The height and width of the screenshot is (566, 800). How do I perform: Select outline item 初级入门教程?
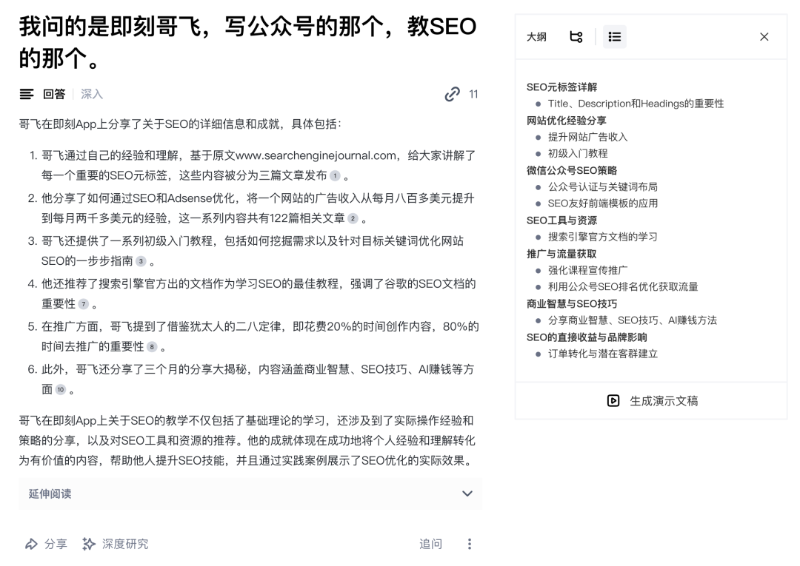(x=578, y=153)
